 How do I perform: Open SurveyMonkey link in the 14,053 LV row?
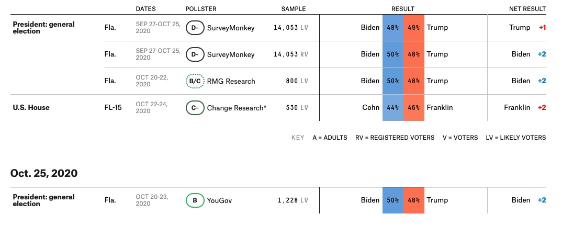coord(231,28)
